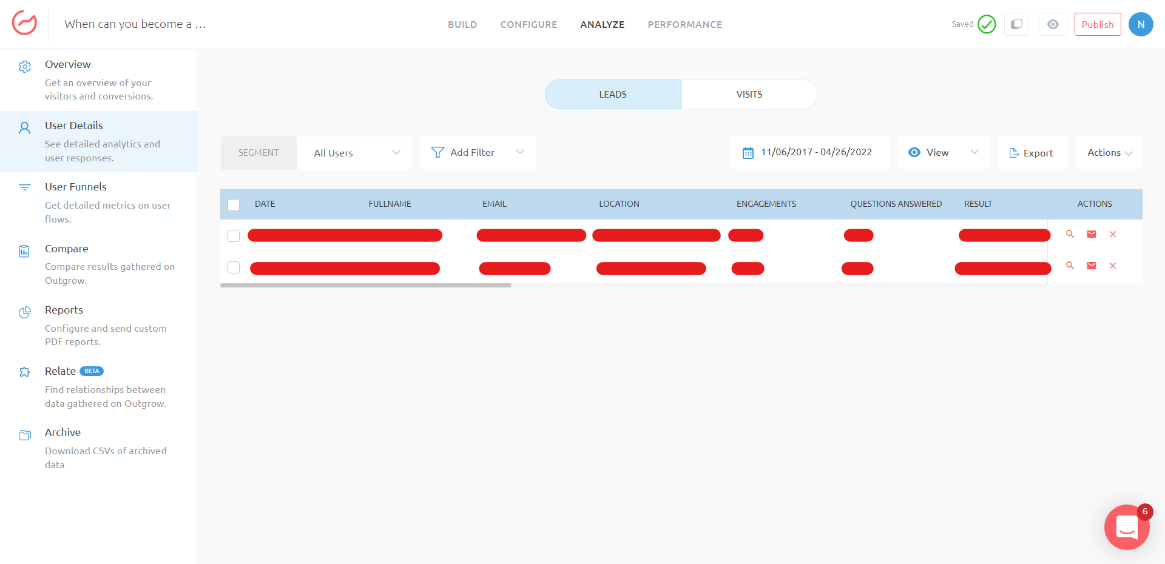The image size is (1165, 564).
Task: Click the calendar icon beside date range
Action: (x=748, y=153)
